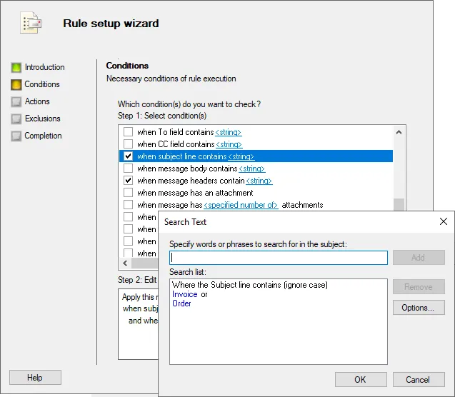
Task: Close the Search Text dialog
Action: [x=443, y=222]
